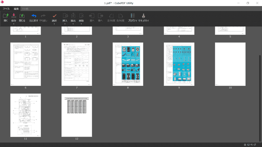262x147 pixels.
Task: Click the Rotate right 90 (右90度) icon
Action: pyautogui.click(x=120, y=16)
